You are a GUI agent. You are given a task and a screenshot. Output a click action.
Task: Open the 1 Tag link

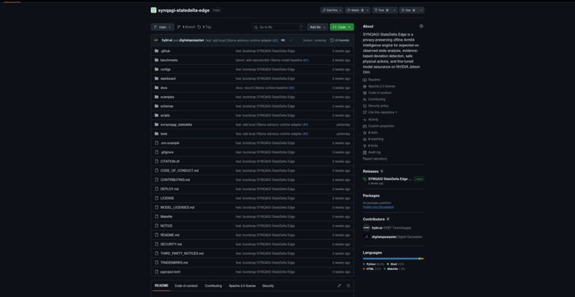204,27
